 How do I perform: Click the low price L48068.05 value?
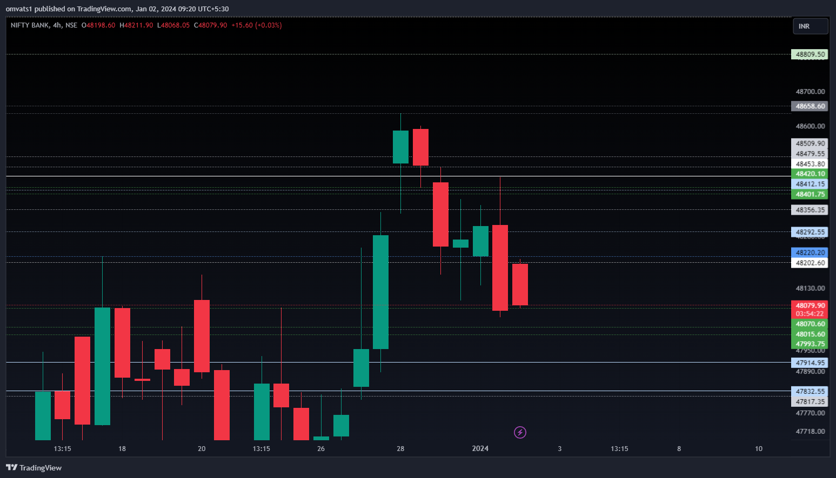tap(173, 25)
